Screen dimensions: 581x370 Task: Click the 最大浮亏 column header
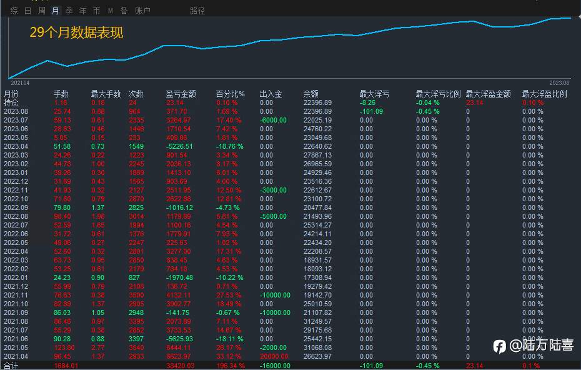[374, 94]
